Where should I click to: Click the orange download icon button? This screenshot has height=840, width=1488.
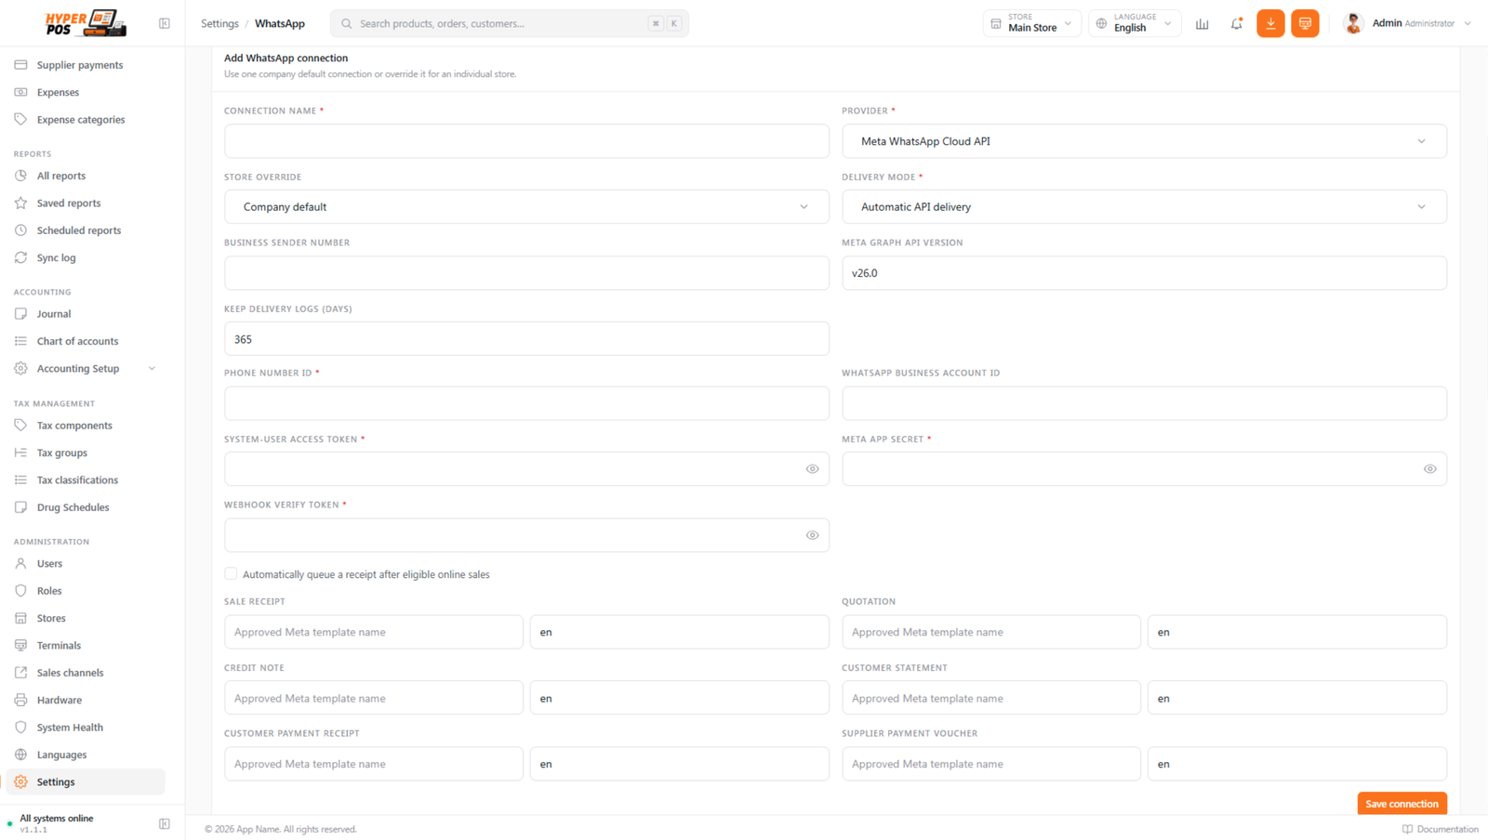pos(1270,23)
